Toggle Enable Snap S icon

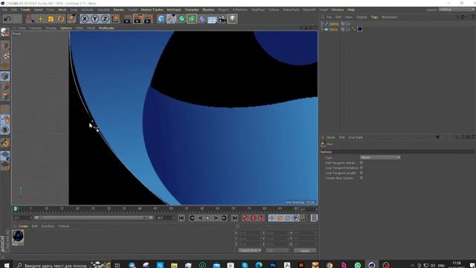tap(5, 130)
